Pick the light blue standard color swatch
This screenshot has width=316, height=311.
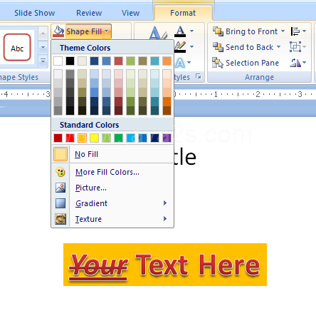(x=130, y=138)
